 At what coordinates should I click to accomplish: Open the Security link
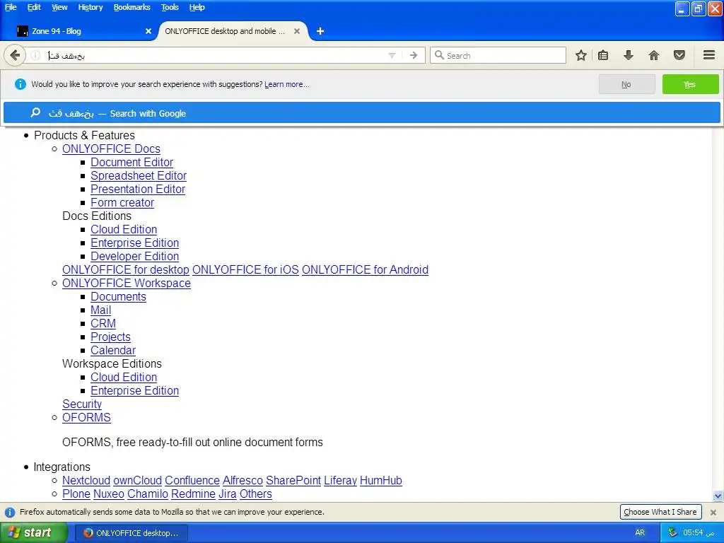click(82, 404)
